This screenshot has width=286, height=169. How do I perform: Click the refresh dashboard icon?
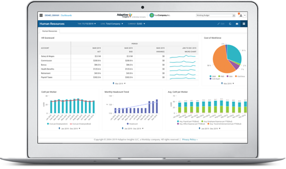pyautogui.click(x=230, y=24)
